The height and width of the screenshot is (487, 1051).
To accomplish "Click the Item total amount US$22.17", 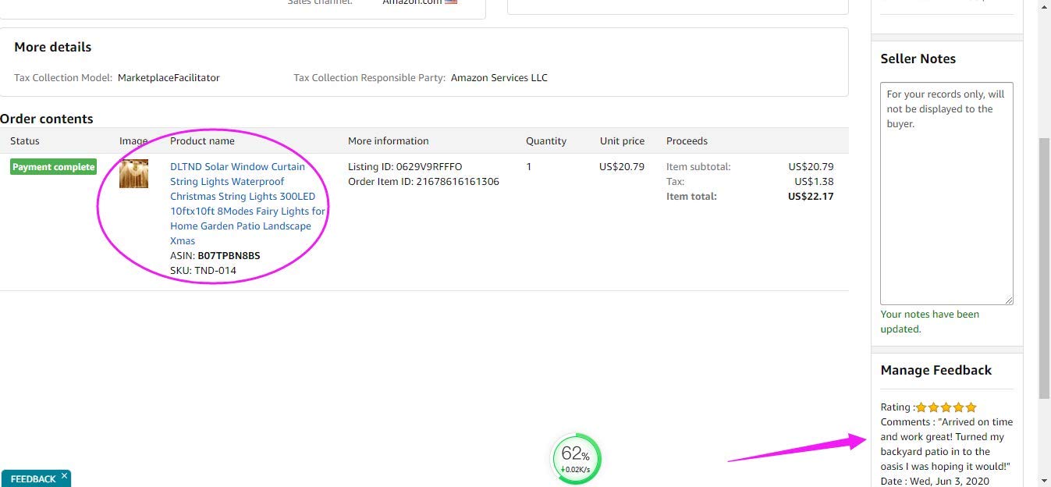I will coord(811,197).
